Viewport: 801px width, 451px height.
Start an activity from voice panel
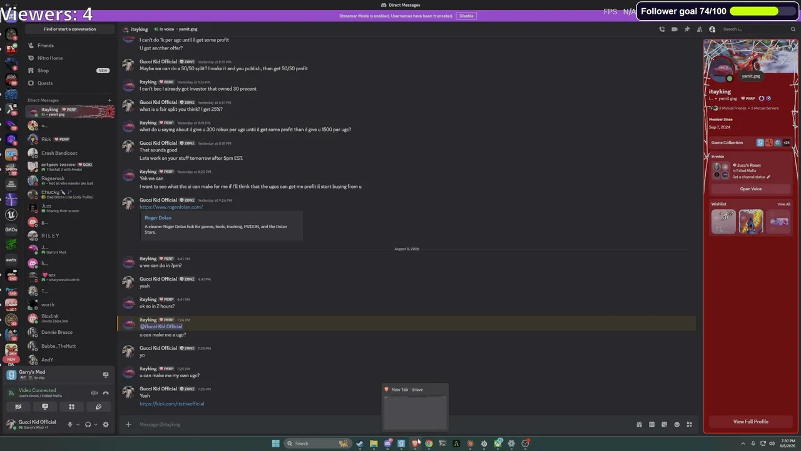point(71,407)
